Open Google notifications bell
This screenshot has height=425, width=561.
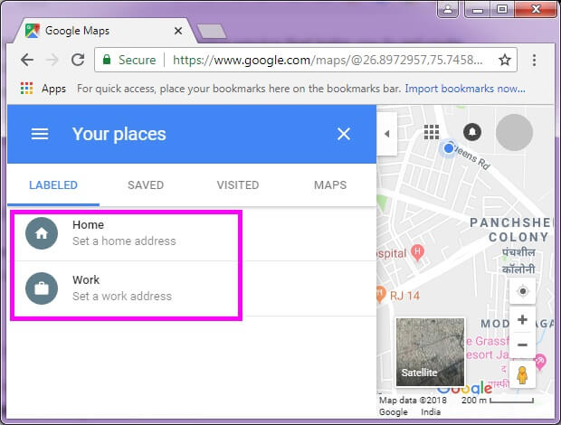(x=472, y=132)
